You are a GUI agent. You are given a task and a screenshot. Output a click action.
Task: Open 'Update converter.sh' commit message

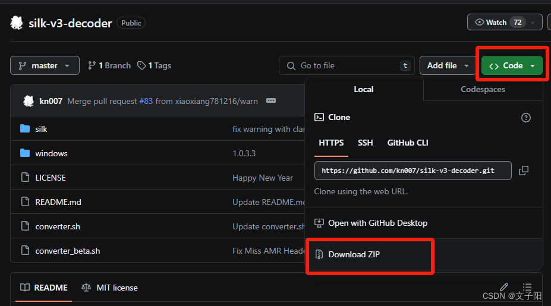[x=269, y=226]
